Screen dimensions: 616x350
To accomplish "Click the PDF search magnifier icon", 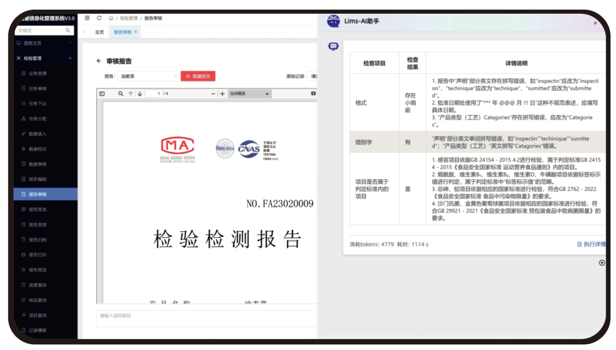I will (120, 93).
